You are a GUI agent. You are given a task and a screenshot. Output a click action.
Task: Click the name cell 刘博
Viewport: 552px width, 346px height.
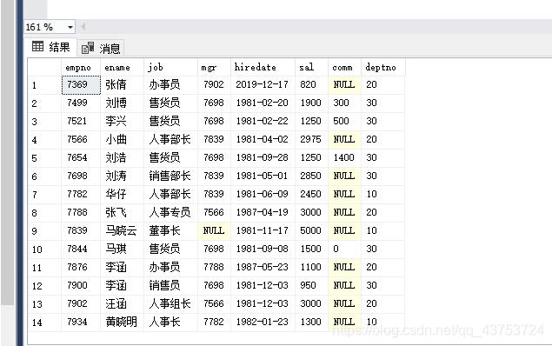coord(123,103)
